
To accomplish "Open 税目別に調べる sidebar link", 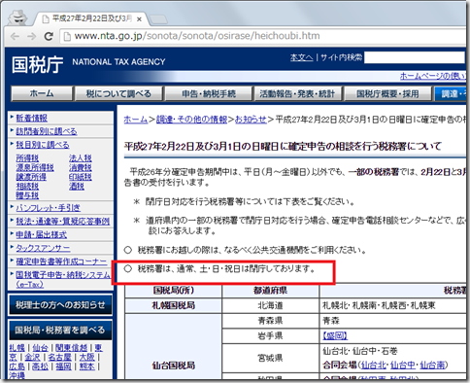I will click(x=43, y=145).
